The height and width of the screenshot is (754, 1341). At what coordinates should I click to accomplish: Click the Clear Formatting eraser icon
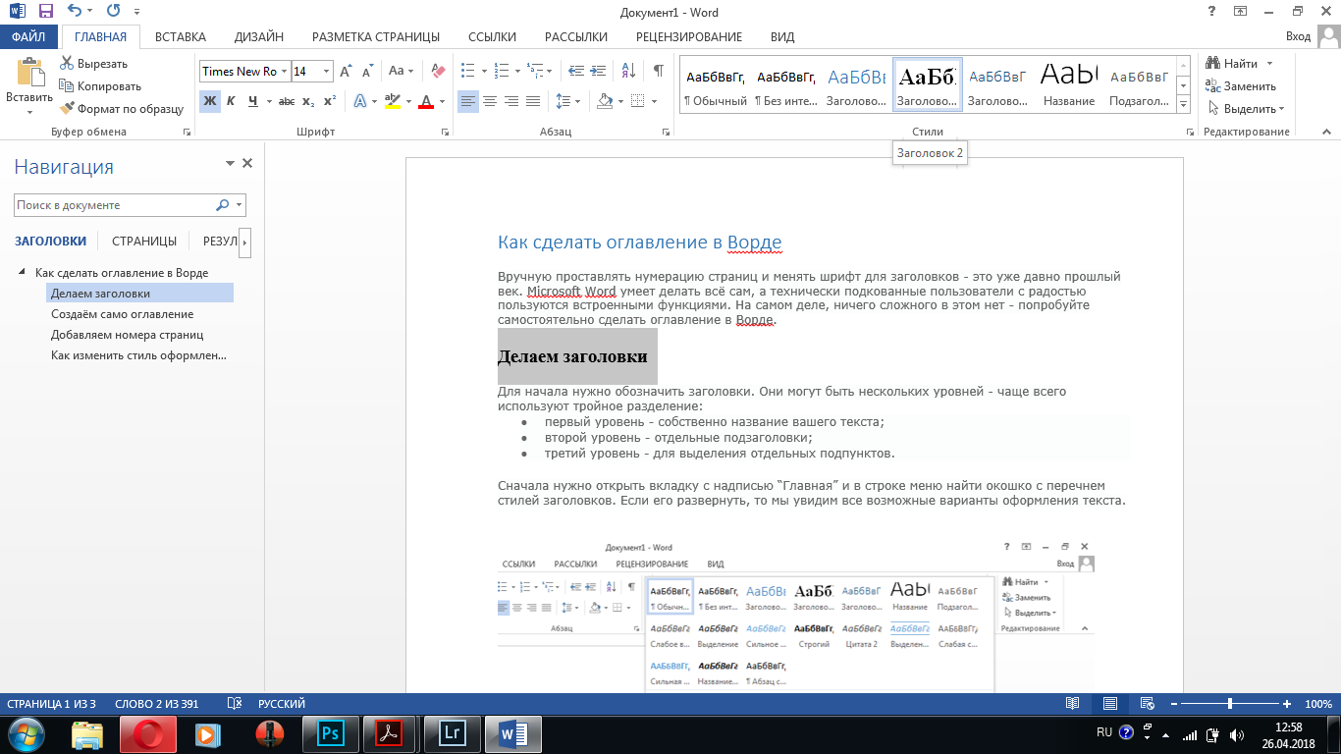click(438, 71)
